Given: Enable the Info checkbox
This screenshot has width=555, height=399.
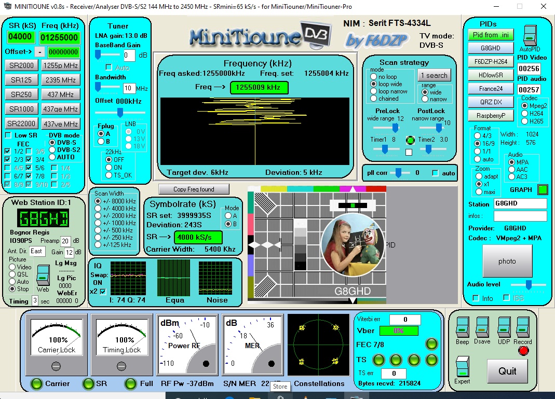Looking at the screenshot, I should pyautogui.click(x=476, y=298).
